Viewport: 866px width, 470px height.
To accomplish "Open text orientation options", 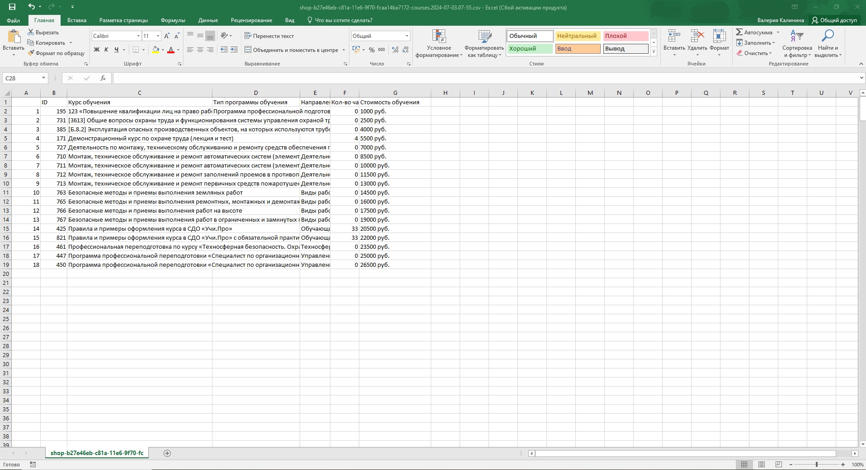I will click(226, 36).
